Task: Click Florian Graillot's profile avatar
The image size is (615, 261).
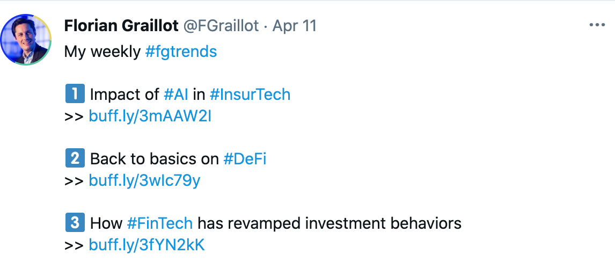Action: [26, 40]
